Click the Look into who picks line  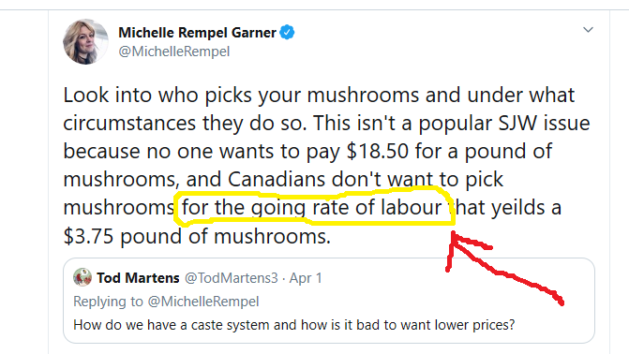coord(319,96)
